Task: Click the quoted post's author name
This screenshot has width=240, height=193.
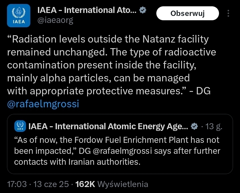Action: pyautogui.click(x=108, y=126)
